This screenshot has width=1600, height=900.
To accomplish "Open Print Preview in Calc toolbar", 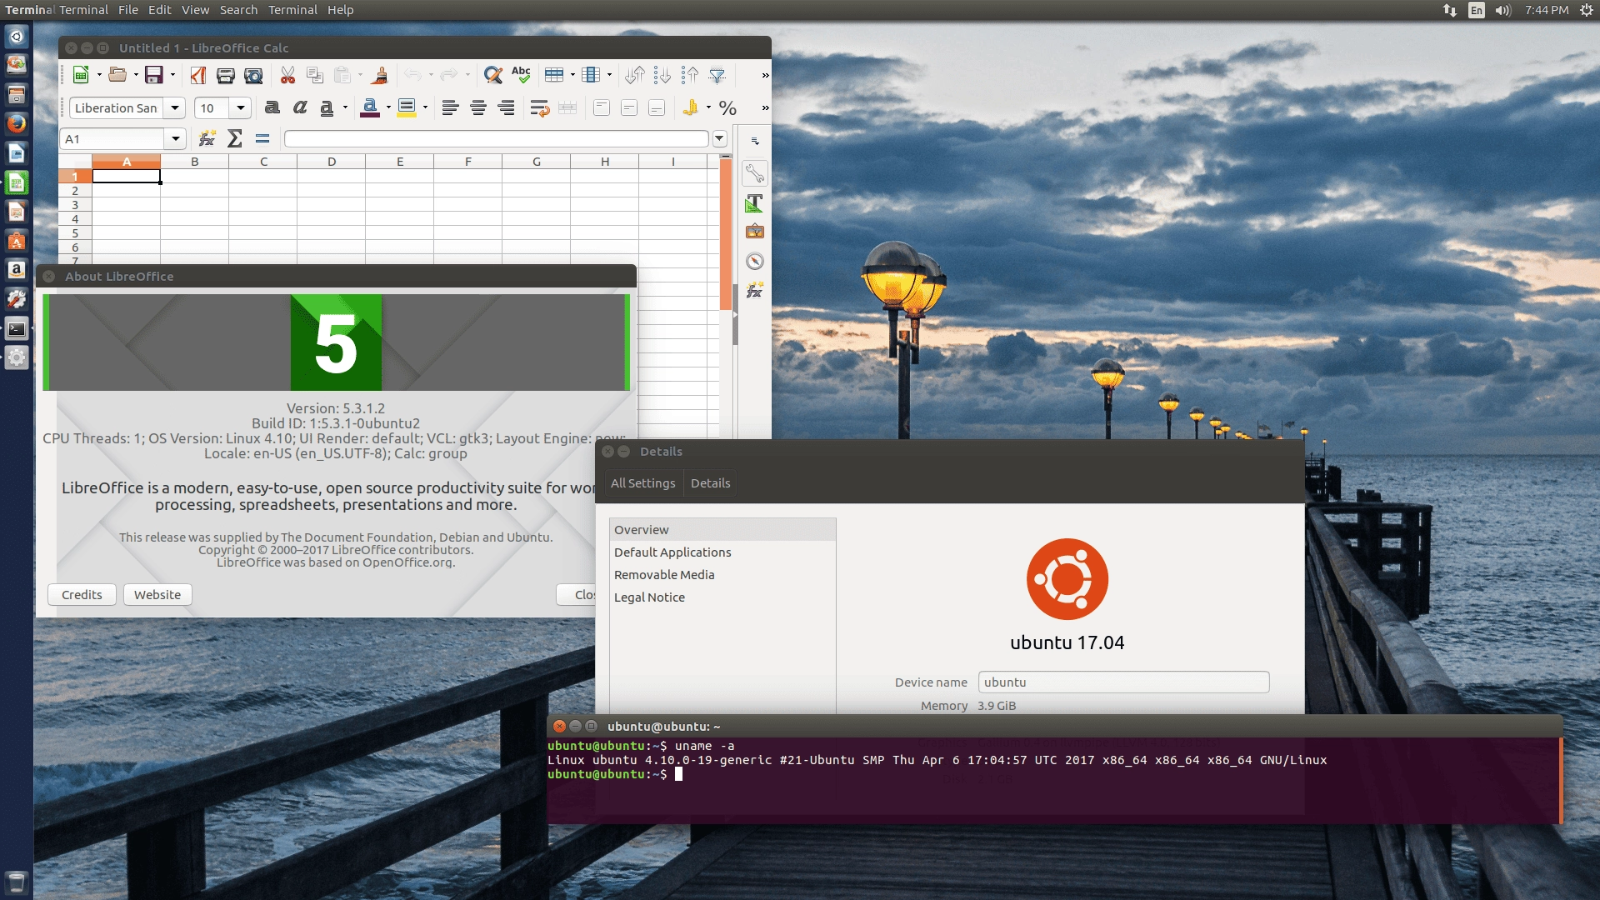I will pyautogui.click(x=253, y=75).
